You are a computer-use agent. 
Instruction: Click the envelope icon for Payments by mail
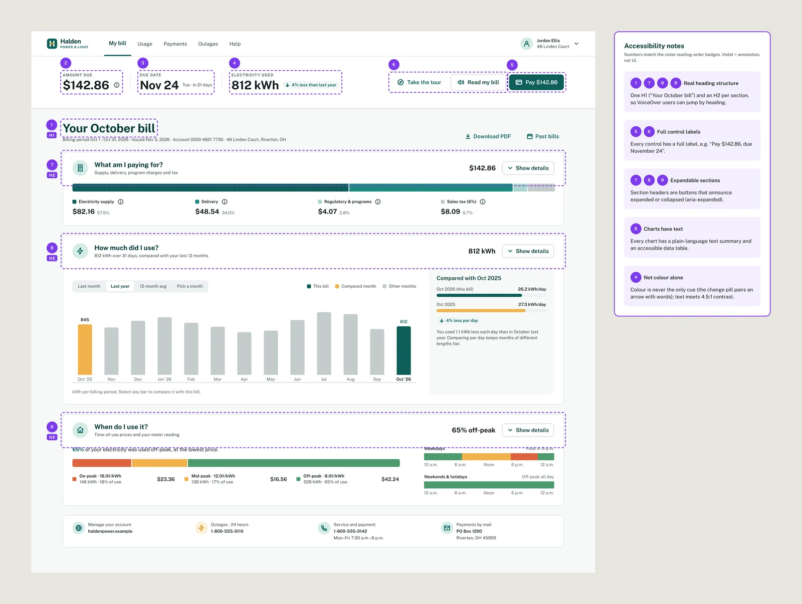[x=447, y=528]
